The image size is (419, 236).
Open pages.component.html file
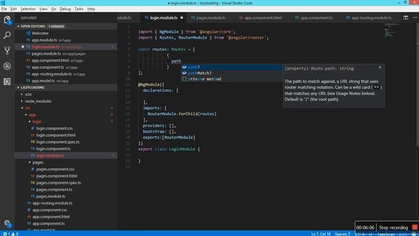tap(57, 176)
